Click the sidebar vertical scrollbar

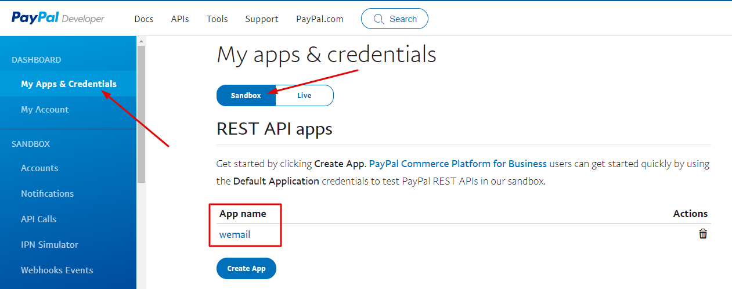click(x=141, y=116)
